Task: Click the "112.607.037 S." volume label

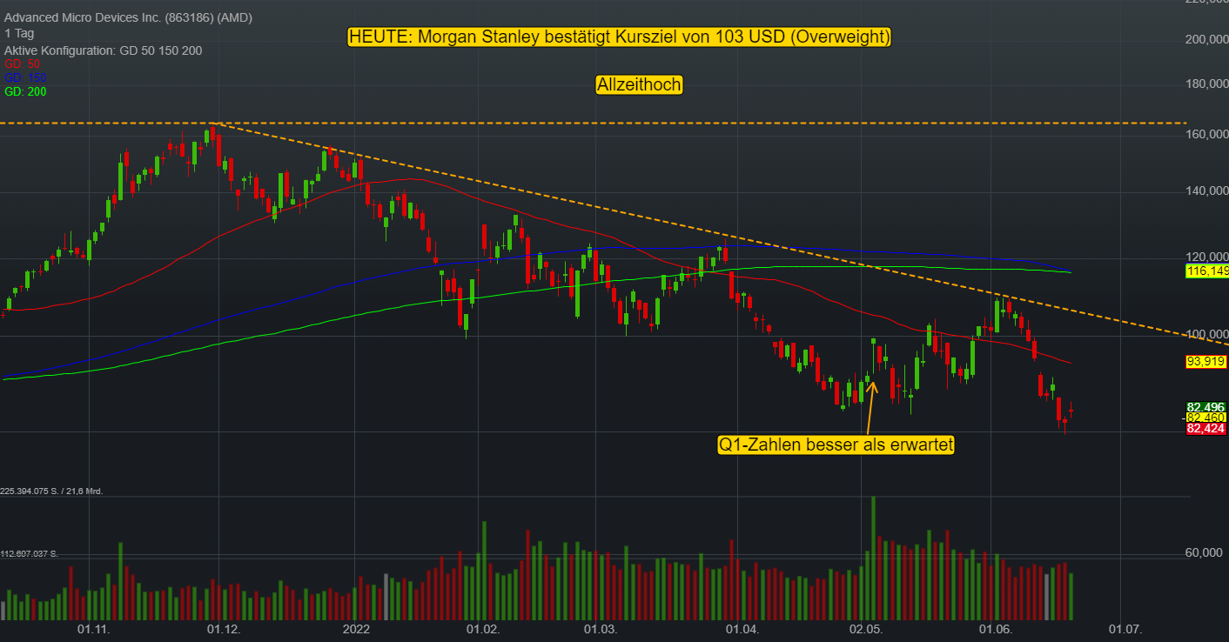Action: coord(29,553)
